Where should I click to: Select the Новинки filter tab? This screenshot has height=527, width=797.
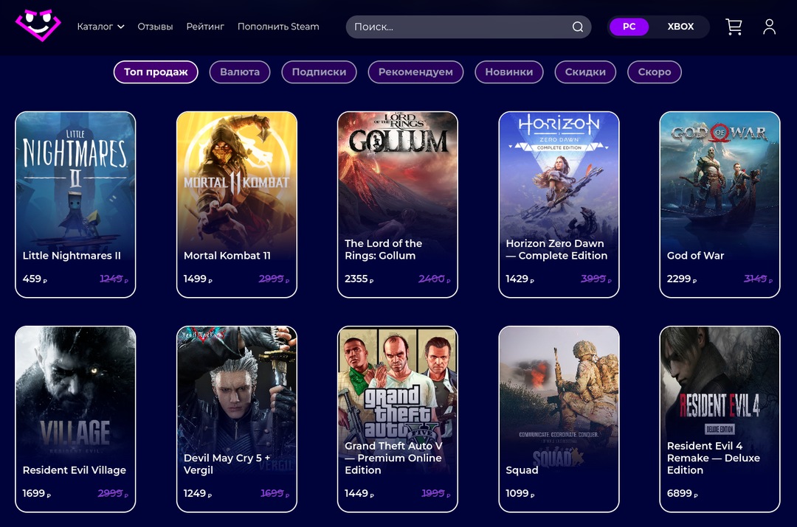[508, 72]
